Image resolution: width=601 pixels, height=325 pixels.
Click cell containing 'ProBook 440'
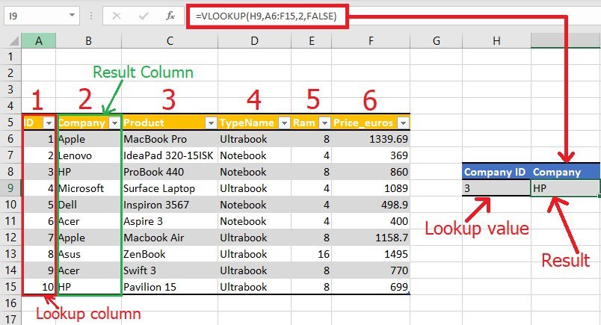coord(170,172)
